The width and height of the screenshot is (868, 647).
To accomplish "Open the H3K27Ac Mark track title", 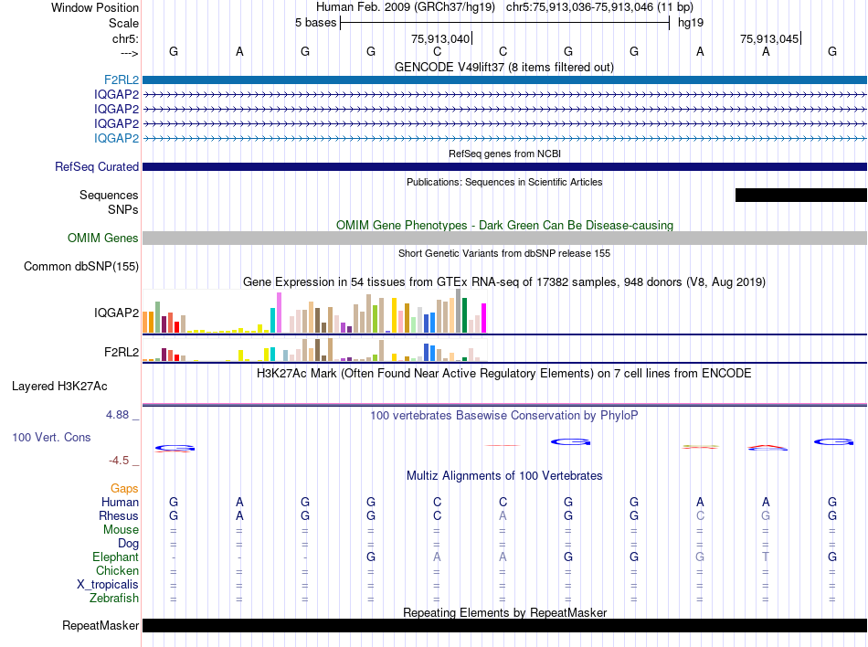I will tap(504, 374).
